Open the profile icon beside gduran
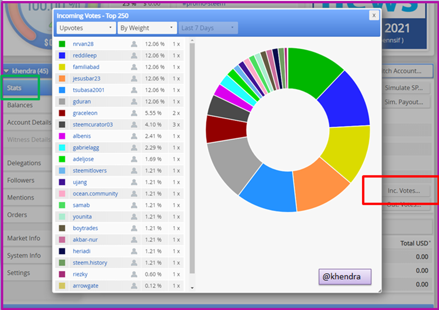The height and width of the screenshot is (310, 439). [134, 101]
